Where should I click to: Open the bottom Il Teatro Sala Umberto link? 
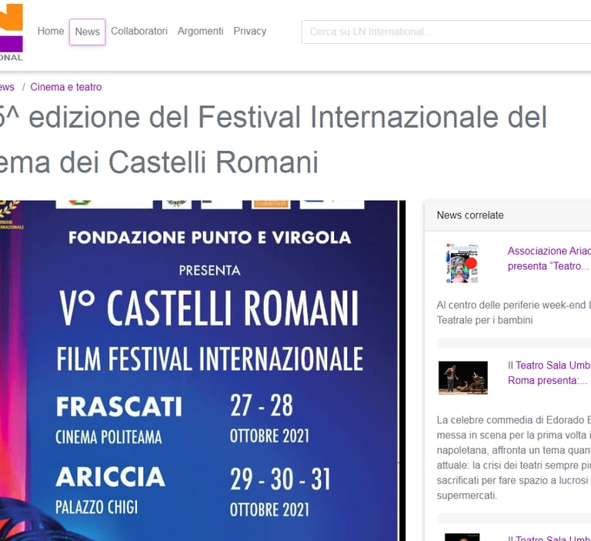pos(549,539)
